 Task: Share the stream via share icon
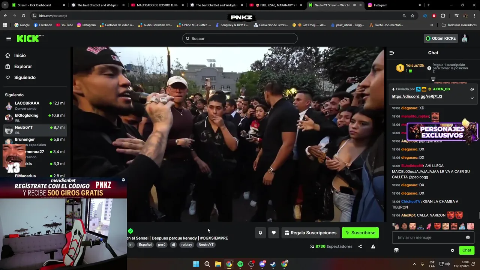point(360,246)
